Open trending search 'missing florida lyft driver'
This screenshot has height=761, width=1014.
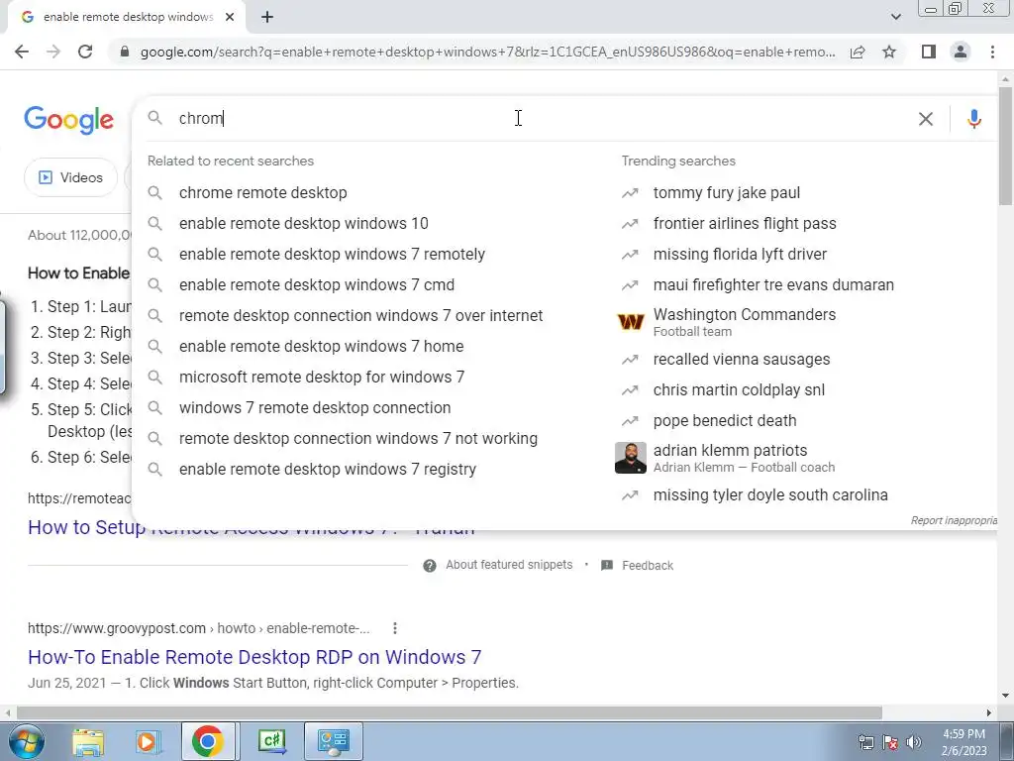[740, 255]
